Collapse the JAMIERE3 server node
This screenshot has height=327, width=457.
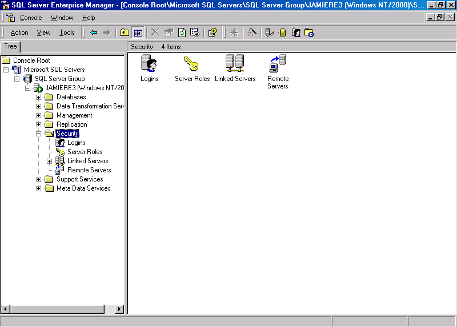27,88
